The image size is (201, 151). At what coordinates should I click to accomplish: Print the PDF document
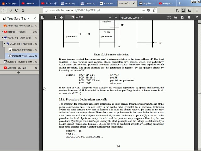(176, 17)
